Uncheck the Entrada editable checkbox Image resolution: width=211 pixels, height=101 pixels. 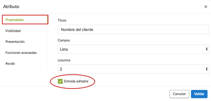click(60, 81)
